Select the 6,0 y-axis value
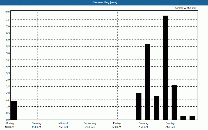The width and height of the screenshot is (208, 130). [x=8, y=40]
